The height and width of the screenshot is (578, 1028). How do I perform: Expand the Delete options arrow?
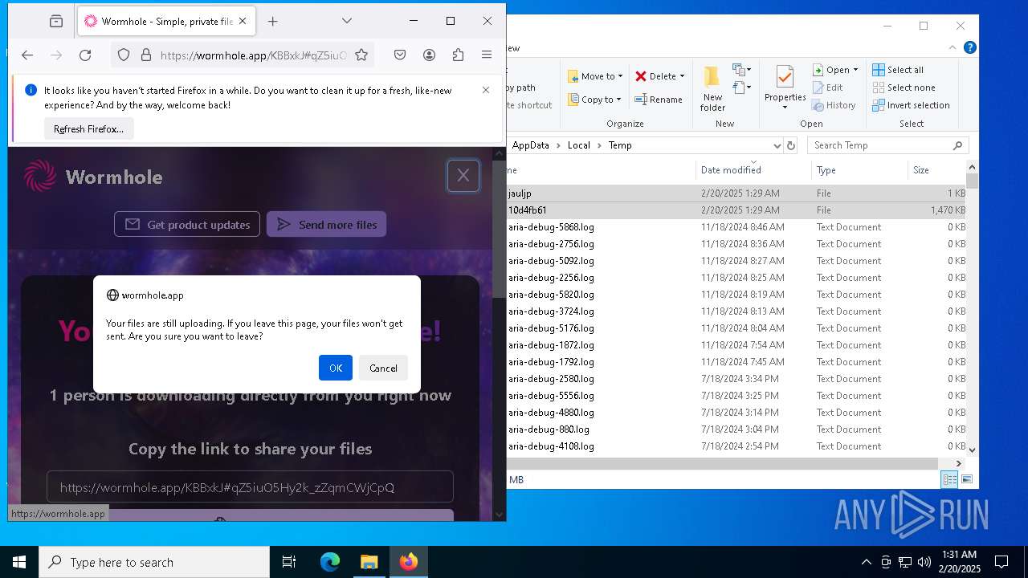(682, 76)
